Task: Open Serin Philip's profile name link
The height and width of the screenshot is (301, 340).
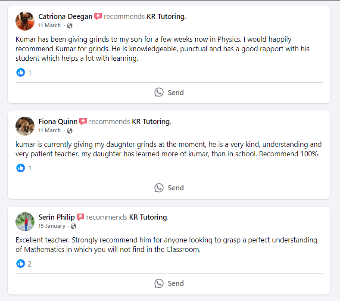Action: [x=56, y=217]
